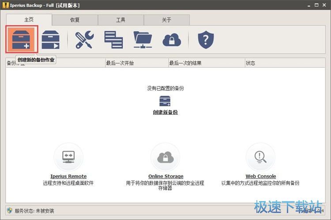Screen dimensions: 331x220
Task: Switch to the 主页 tab
Action: click(x=29, y=20)
